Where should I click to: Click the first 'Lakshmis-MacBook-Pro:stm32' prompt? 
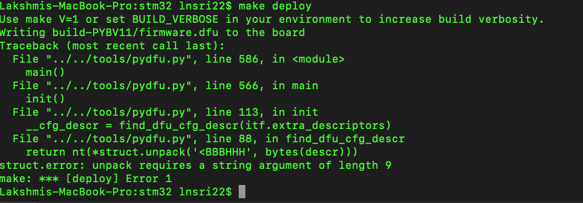click(86, 7)
